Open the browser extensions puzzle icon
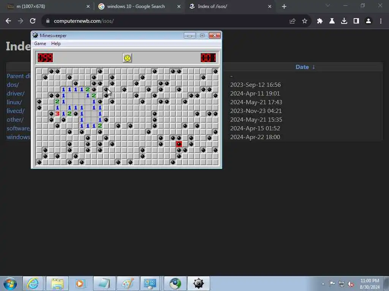 [319, 21]
